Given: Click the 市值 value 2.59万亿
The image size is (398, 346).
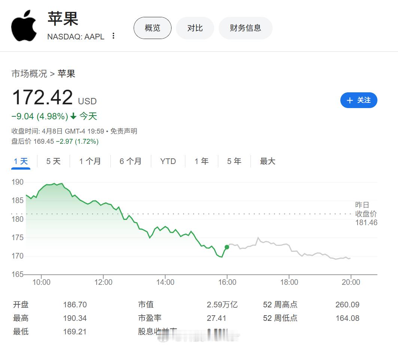Looking at the screenshot, I should click(222, 304).
